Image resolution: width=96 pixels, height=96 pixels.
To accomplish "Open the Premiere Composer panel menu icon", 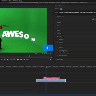I will [65, 6].
